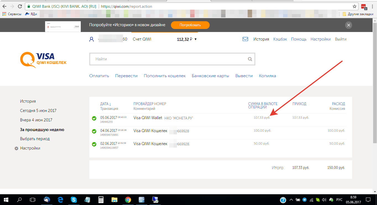Click the 100,00 руб. expense in РАСХОД column
This screenshot has height=205, width=377.
[x=336, y=131]
